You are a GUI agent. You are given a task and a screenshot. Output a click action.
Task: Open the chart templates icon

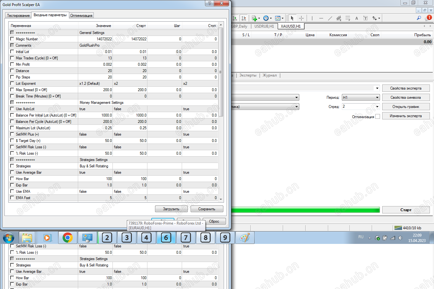click(x=278, y=18)
